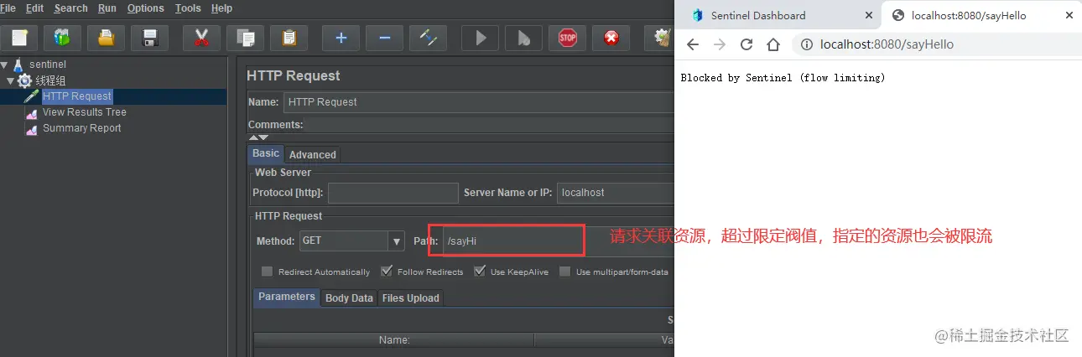The image size is (1082, 357).
Task: Open the Run menu
Action: [x=107, y=8]
